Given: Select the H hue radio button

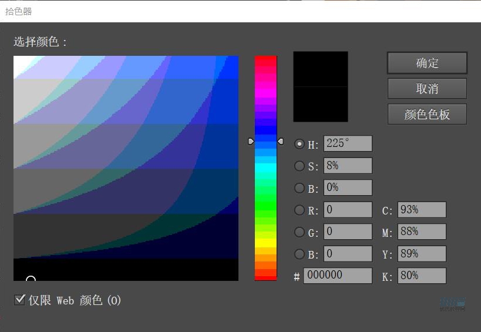Looking at the screenshot, I should pyautogui.click(x=300, y=144).
